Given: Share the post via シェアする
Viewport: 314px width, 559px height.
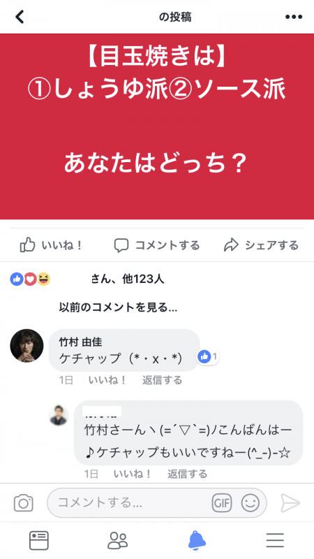Looking at the screenshot, I should pos(261,245).
